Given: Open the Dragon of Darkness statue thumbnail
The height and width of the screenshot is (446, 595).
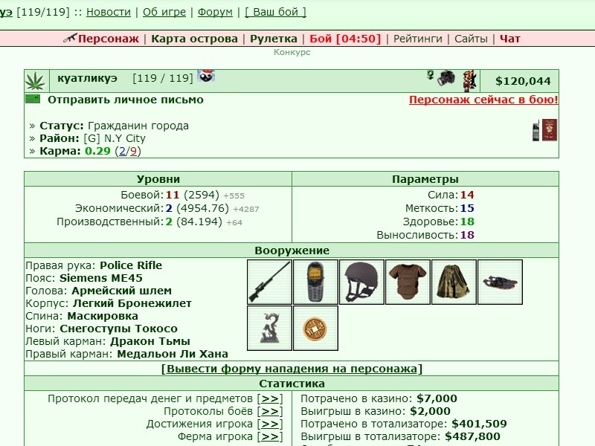Looking at the screenshot, I should click(269, 328).
